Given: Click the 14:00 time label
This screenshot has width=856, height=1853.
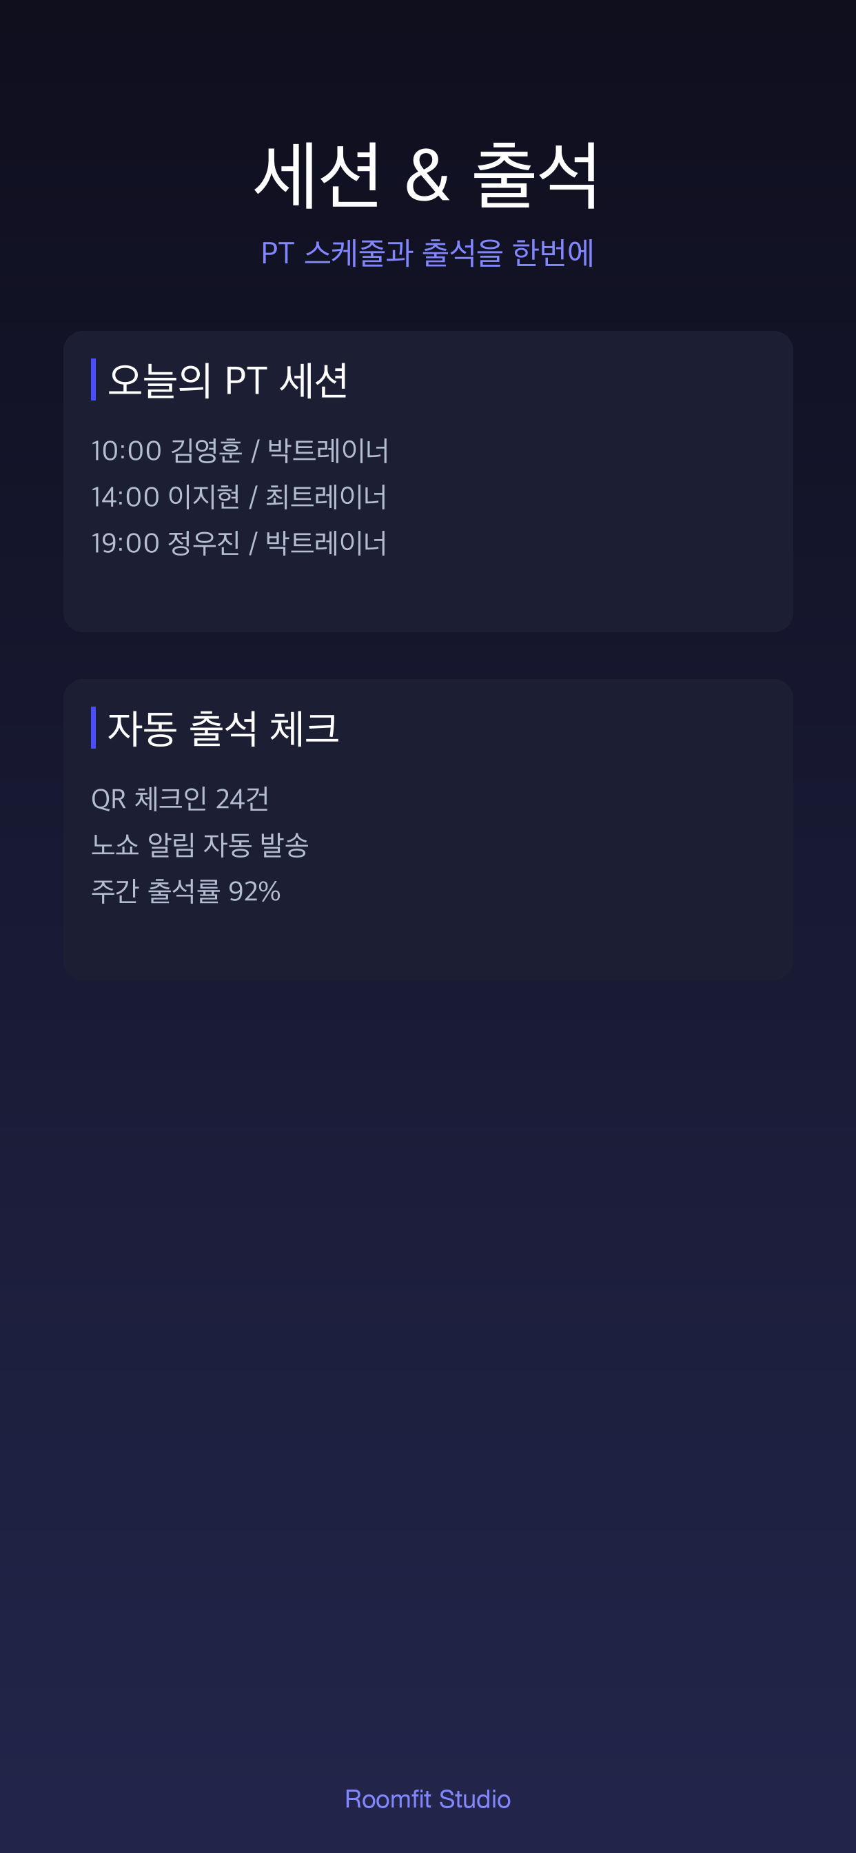Looking at the screenshot, I should (125, 497).
